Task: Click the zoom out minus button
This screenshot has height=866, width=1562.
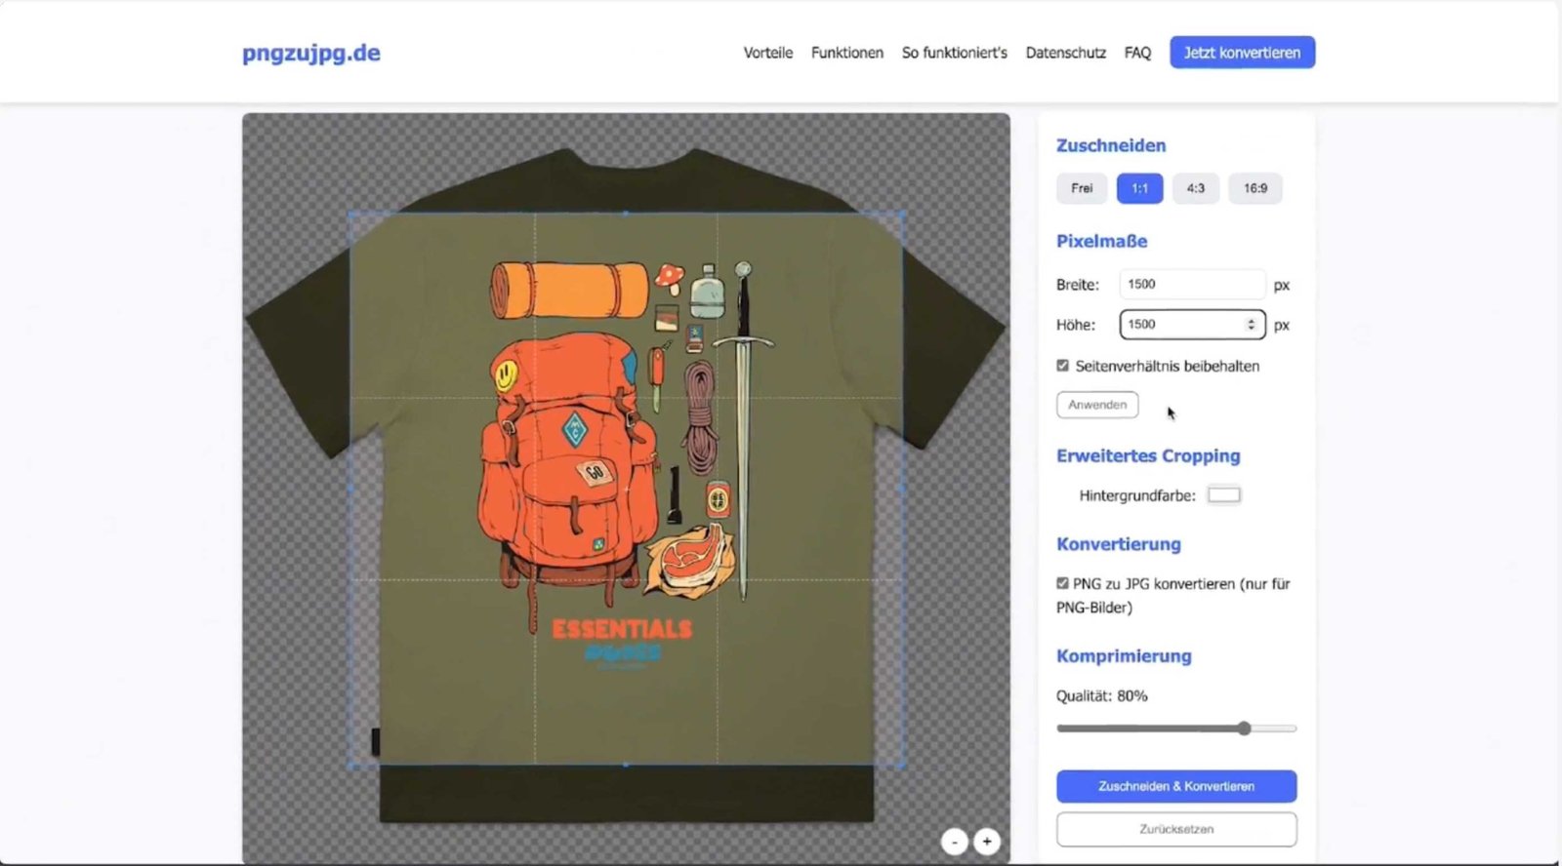Action: (x=954, y=841)
